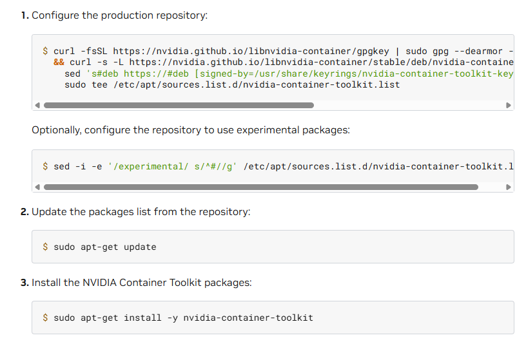526x342 pixels.
Task: Click 'Optionally, configure the repository' sentence
Action: pyautogui.click(x=191, y=130)
